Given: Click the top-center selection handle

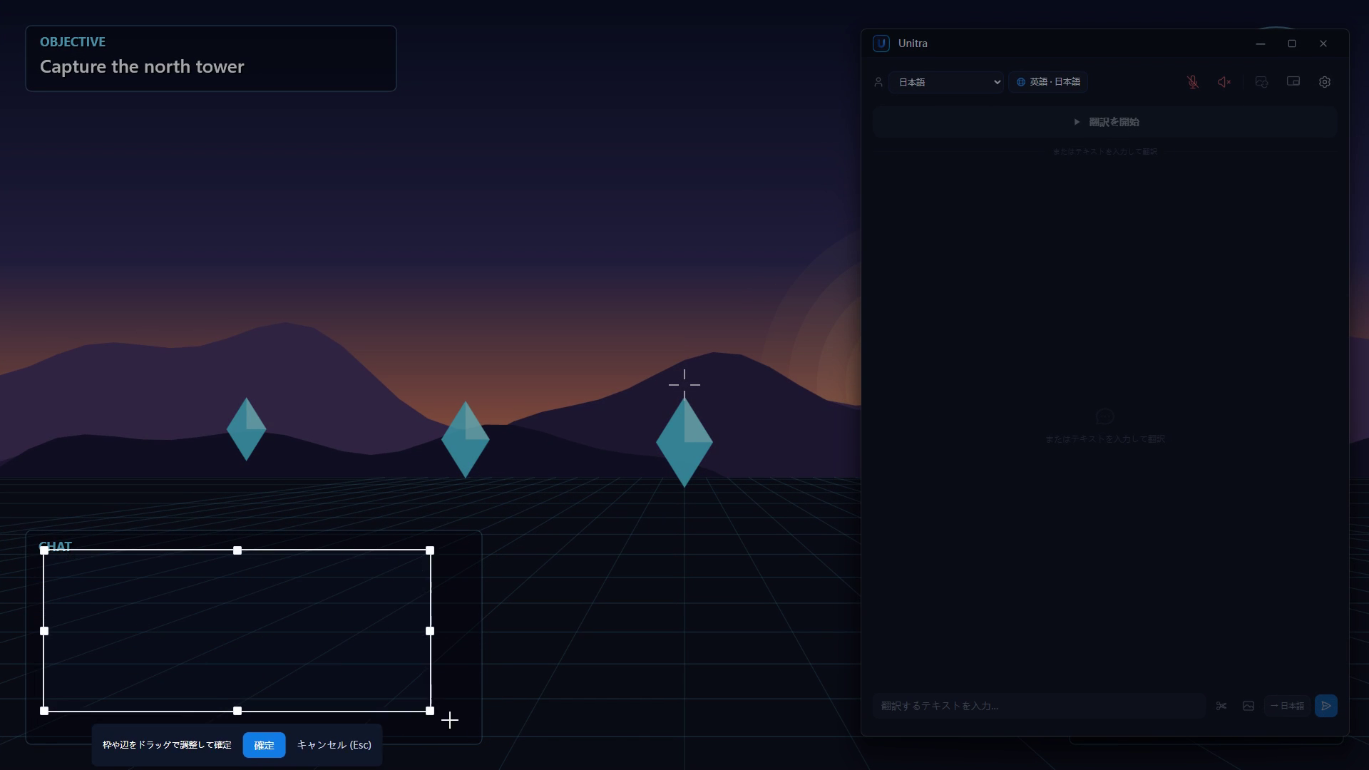Looking at the screenshot, I should pyautogui.click(x=237, y=550).
